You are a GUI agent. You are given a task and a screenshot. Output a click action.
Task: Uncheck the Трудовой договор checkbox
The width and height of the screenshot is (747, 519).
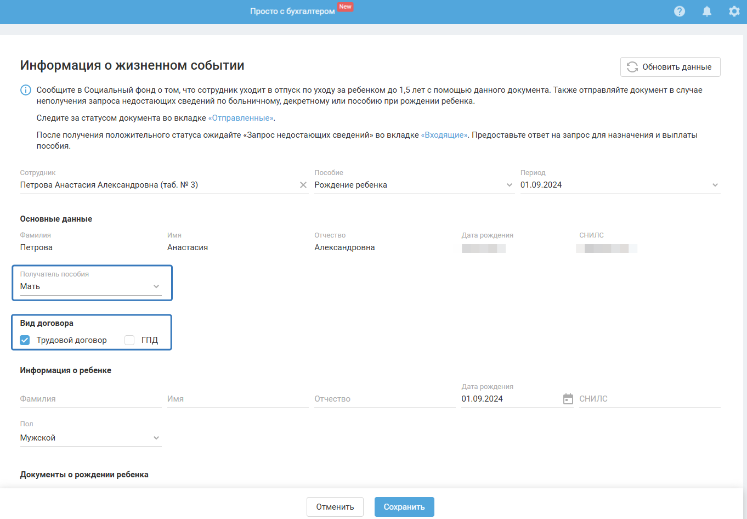pos(25,340)
